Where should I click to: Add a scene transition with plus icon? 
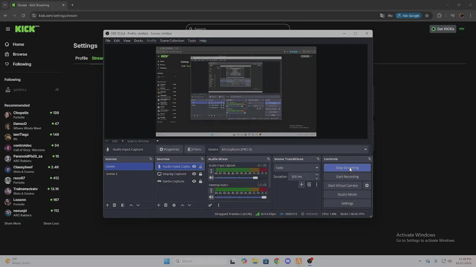click(302, 184)
